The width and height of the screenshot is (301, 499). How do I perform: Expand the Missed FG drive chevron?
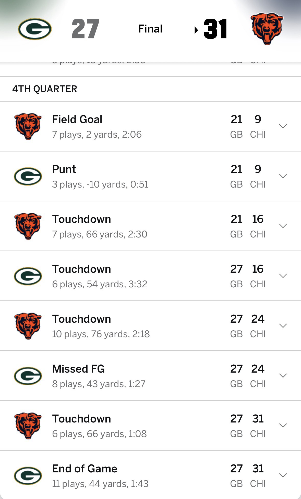pyautogui.click(x=283, y=375)
